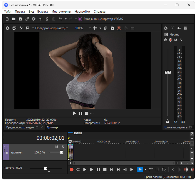Expand the undo history dropdown arrow

pyautogui.click(x=66, y=19)
